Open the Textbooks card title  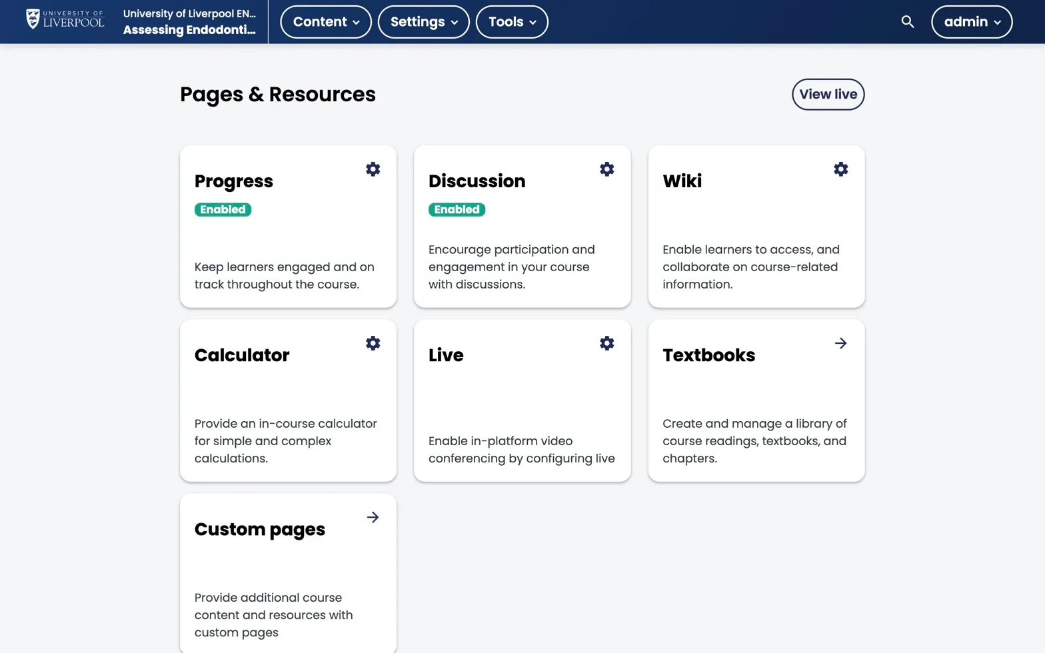tap(709, 355)
